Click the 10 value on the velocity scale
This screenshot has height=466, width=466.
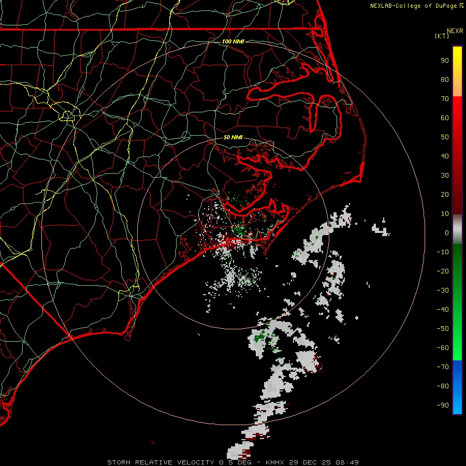pyautogui.click(x=445, y=214)
